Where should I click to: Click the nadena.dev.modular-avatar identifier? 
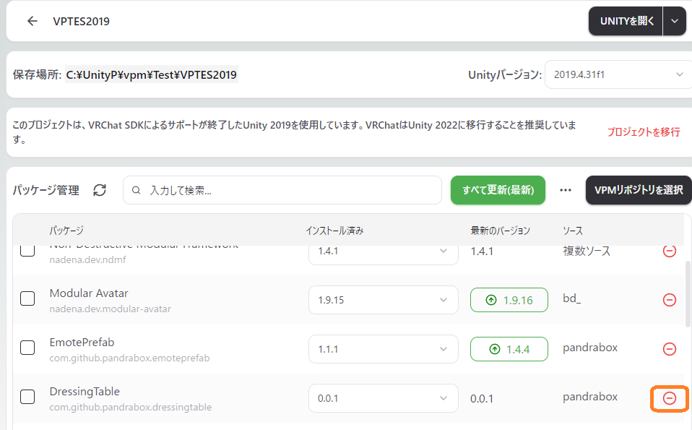[x=111, y=309]
